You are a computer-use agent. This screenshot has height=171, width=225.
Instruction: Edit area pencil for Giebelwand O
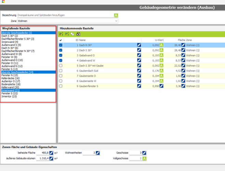pyautogui.click(x=183, y=55)
